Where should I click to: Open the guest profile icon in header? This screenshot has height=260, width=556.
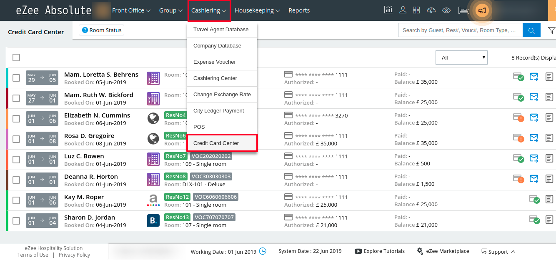403,10
